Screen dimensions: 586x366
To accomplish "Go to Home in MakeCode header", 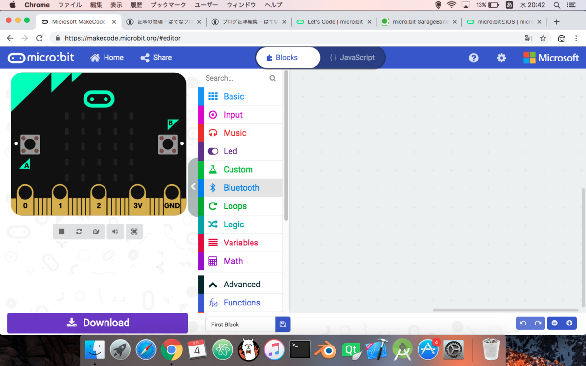I will pyautogui.click(x=107, y=58).
